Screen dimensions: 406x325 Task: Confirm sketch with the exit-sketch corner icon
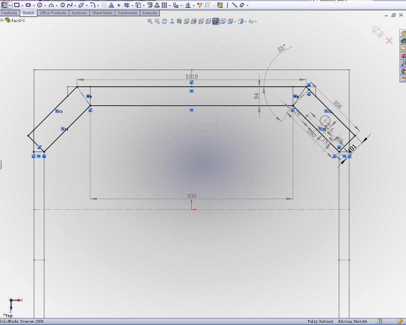[x=377, y=32]
